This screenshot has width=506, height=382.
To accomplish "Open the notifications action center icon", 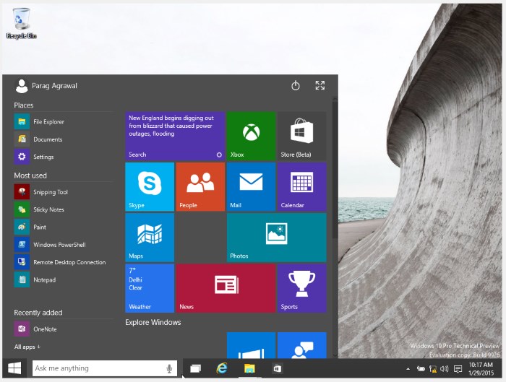I will 458,369.
